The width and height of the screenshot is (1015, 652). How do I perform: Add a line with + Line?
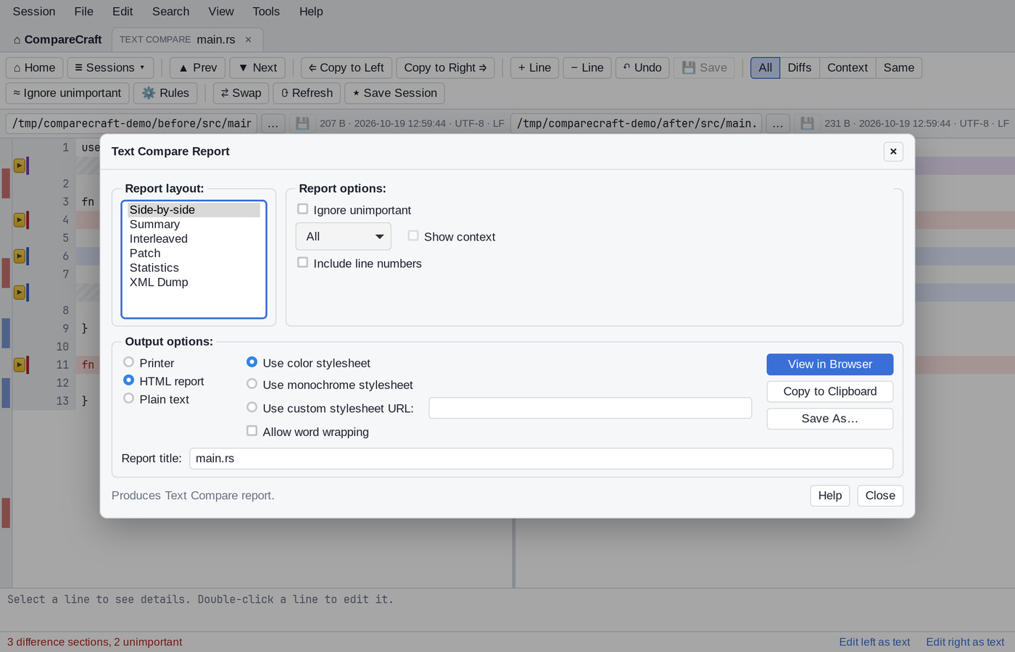click(x=534, y=67)
